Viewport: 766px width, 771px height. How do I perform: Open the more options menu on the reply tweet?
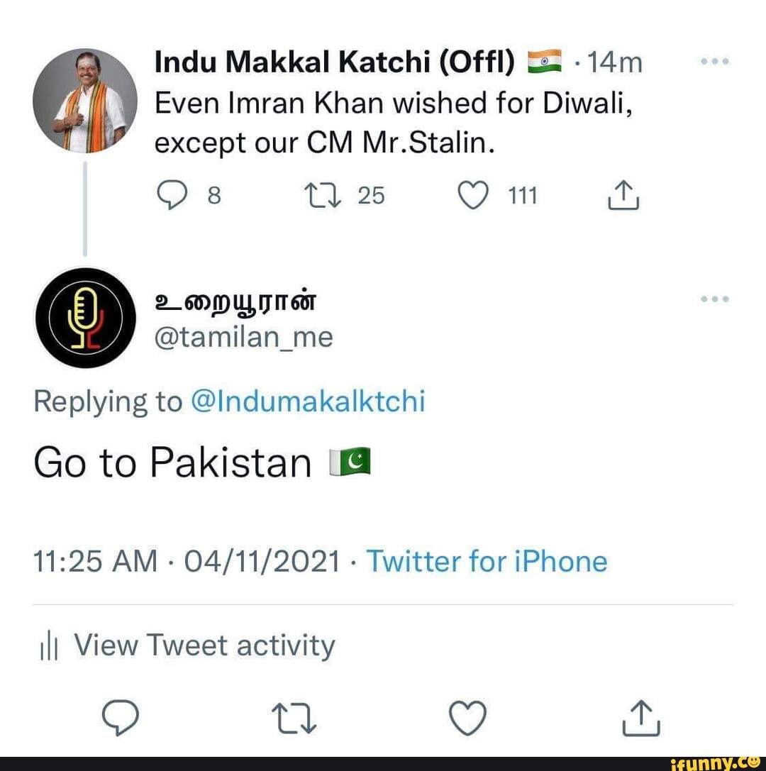(x=714, y=298)
